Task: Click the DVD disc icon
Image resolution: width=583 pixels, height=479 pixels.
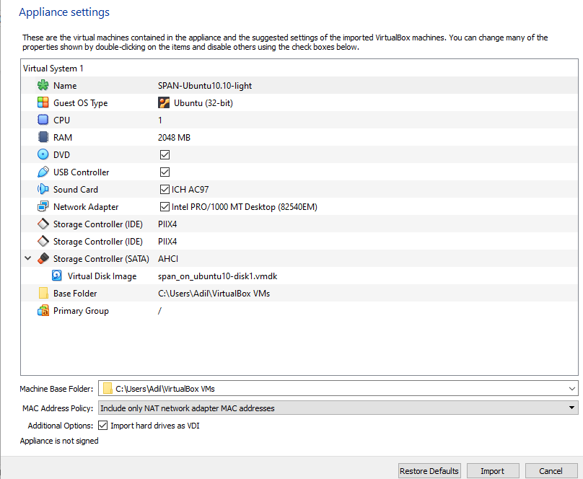Action: pos(43,154)
